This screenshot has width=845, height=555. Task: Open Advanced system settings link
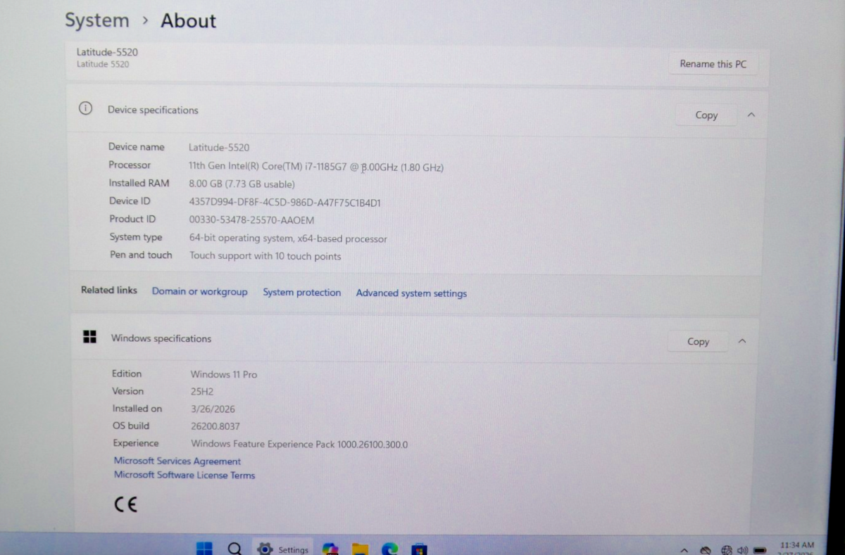coord(411,293)
